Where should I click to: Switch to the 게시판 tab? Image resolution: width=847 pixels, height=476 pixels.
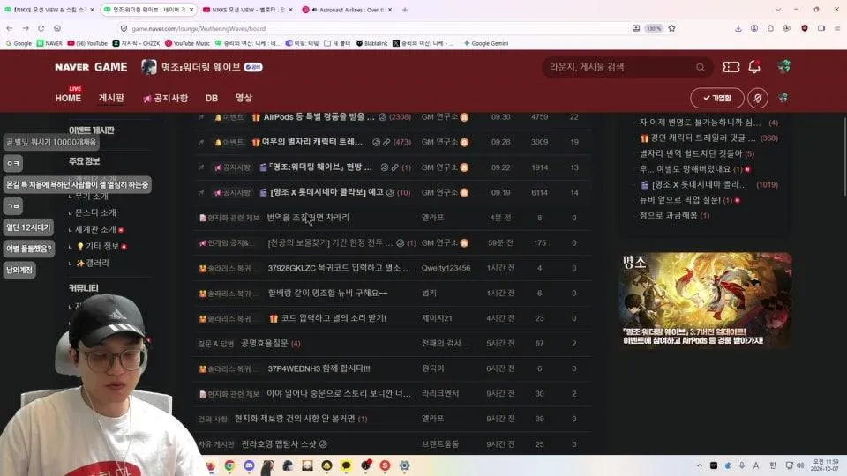coord(111,98)
